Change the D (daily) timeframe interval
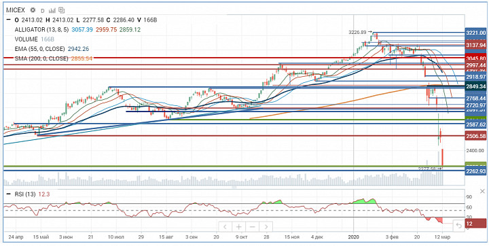The height and width of the screenshot is (246, 489). click(42, 10)
